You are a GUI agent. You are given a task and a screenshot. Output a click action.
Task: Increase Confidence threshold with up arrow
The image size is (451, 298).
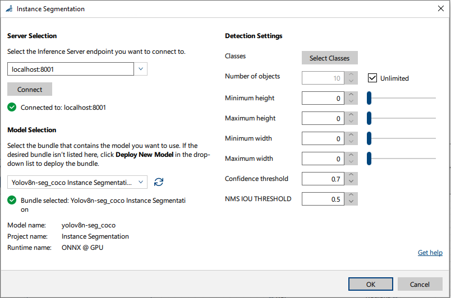[351, 175]
